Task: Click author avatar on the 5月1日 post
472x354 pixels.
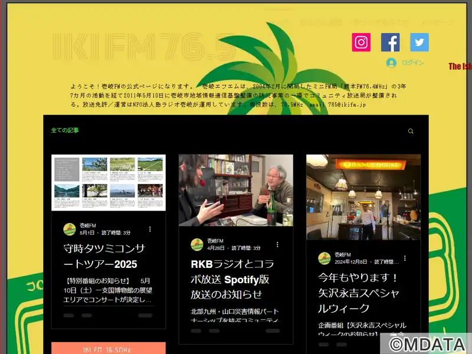Action: click(70, 229)
